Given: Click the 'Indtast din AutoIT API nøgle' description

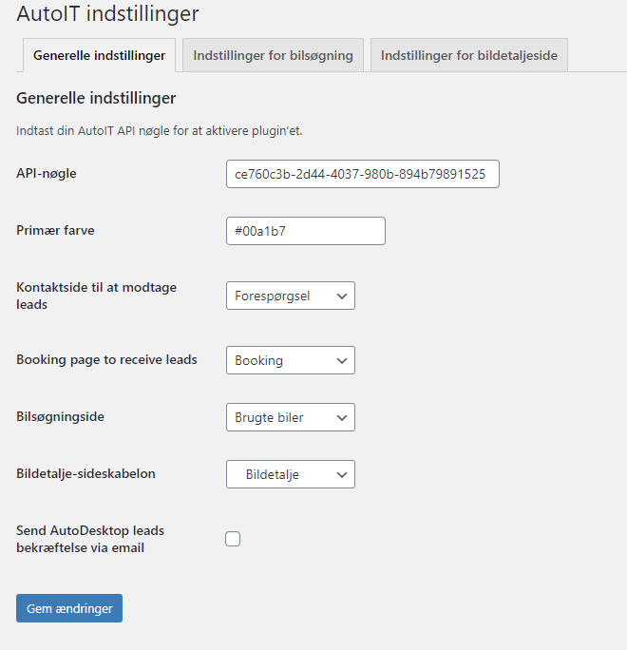Looking at the screenshot, I should [160, 131].
